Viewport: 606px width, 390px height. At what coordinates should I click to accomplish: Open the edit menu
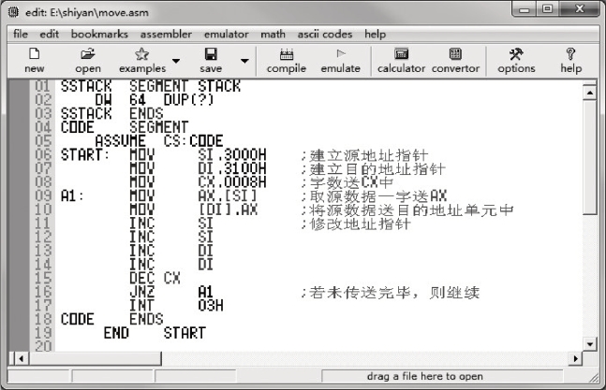[x=49, y=34]
